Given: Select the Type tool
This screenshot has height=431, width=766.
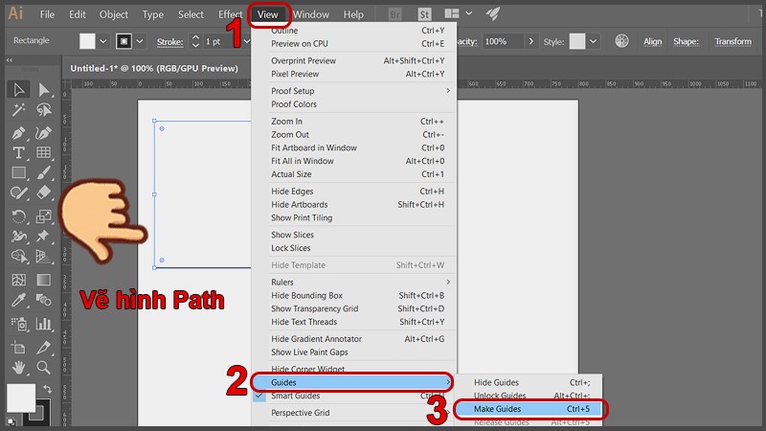Looking at the screenshot, I should pos(18,152).
